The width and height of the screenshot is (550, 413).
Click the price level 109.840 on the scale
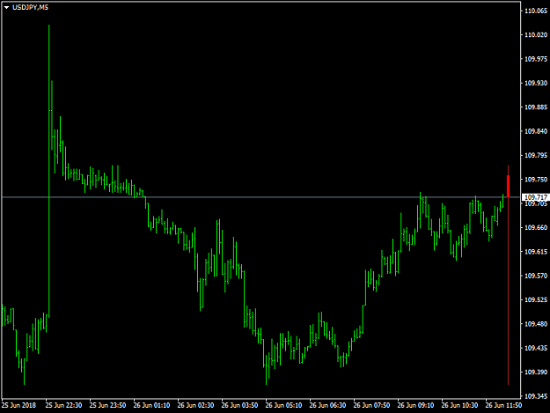(x=536, y=131)
